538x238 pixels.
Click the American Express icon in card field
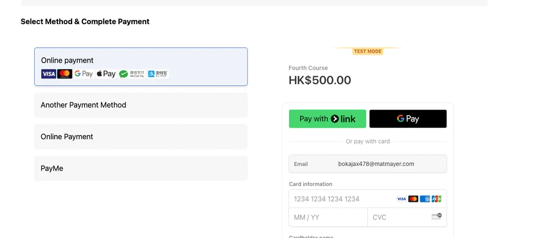425,199
